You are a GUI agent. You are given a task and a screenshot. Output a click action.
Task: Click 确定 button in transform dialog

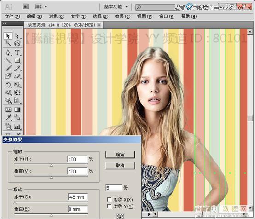click(x=120, y=155)
